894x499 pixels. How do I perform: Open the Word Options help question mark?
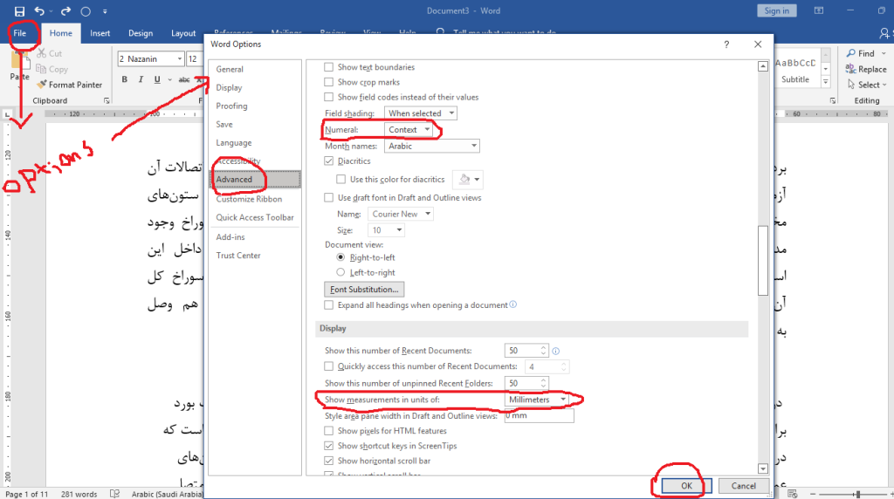[x=726, y=44]
